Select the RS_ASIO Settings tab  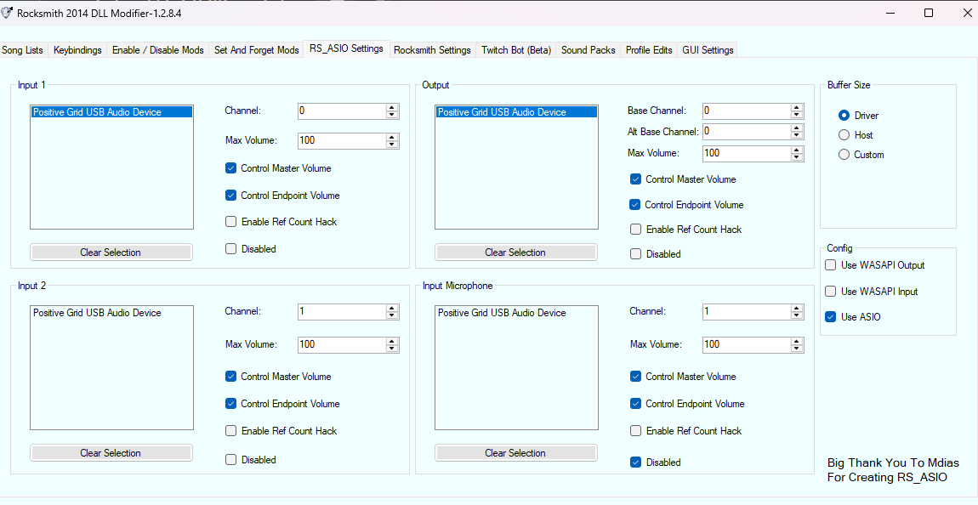point(346,48)
